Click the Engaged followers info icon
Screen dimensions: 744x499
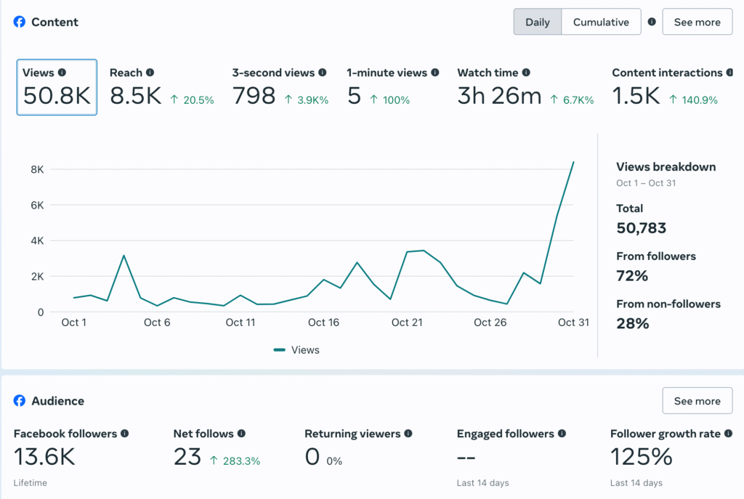coord(562,434)
